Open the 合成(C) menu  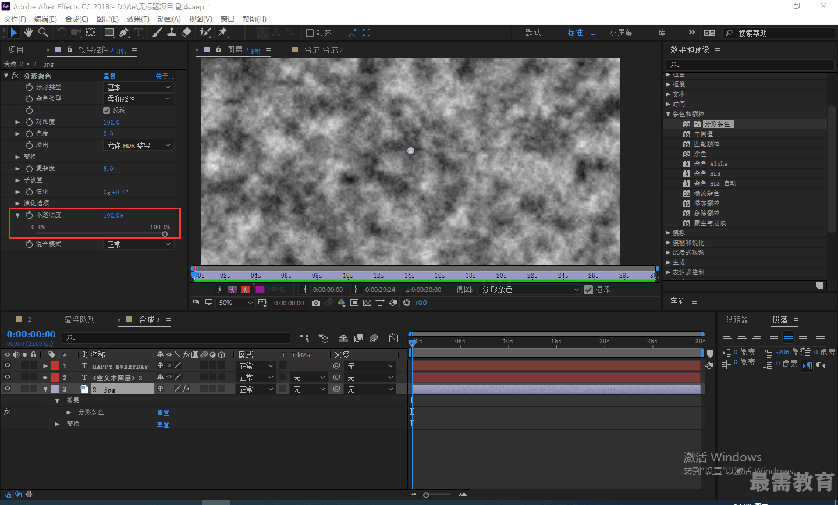coord(77,19)
